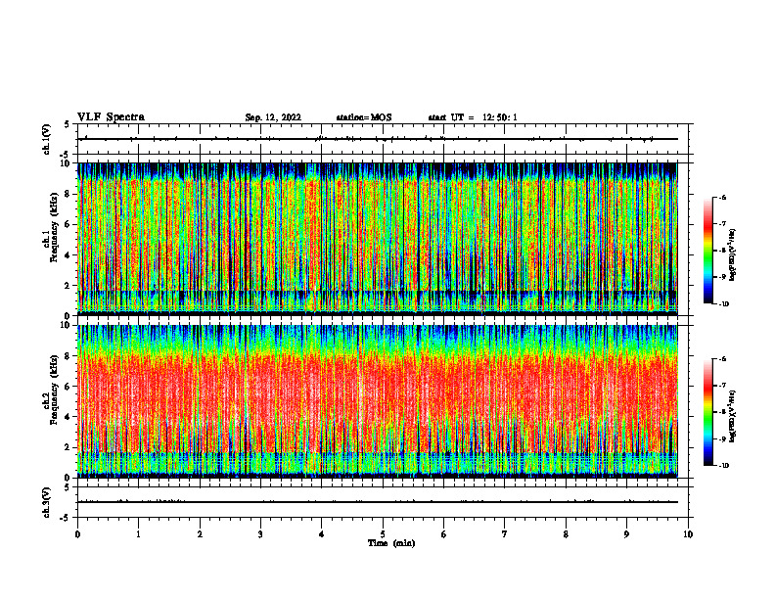Click tick label "3" on the time axis

click(260, 534)
